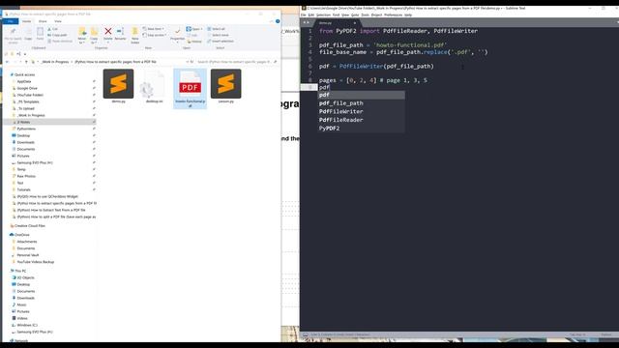Select the desktop.ini file icon
The image size is (619, 348).
click(154, 84)
